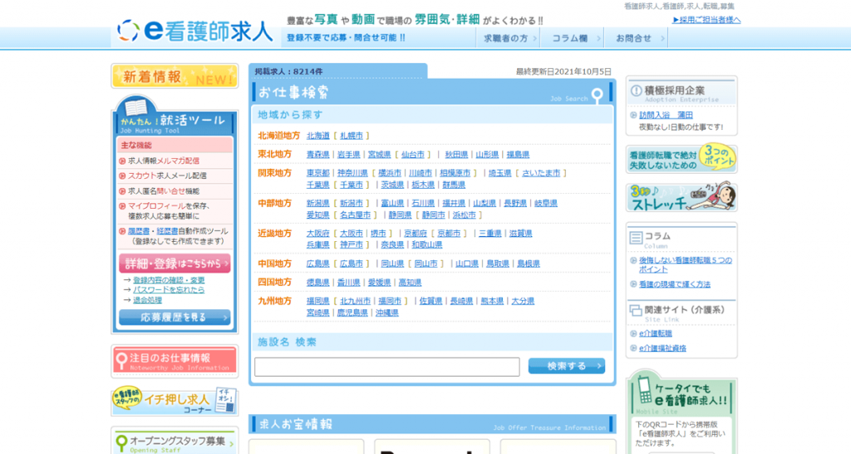The height and width of the screenshot is (454, 851).
Task: Open 看護の現場で輝く方法 column link
Action: (675, 284)
